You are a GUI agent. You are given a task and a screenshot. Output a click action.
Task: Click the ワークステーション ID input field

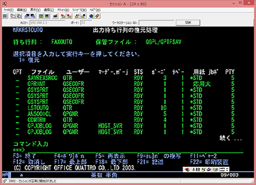(157, 23)
